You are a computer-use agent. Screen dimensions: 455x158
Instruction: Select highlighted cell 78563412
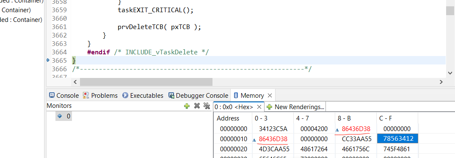(x=397, y=139)
